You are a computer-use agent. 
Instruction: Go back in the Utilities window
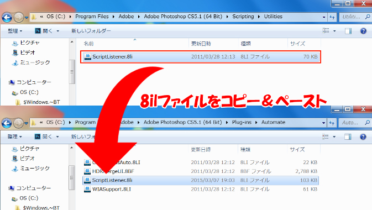pos(7,17)
